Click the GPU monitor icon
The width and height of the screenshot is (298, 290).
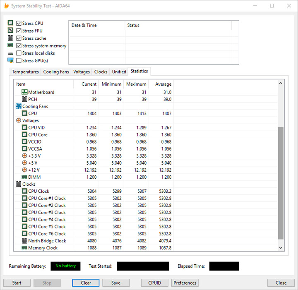point(10,60)
